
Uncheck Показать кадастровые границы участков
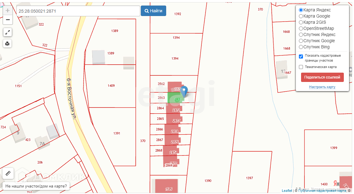point(301,56)
